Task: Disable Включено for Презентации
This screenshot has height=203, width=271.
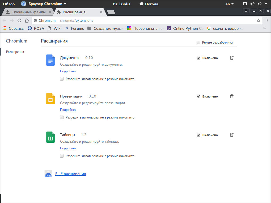Action: click(x=198, y=96)
